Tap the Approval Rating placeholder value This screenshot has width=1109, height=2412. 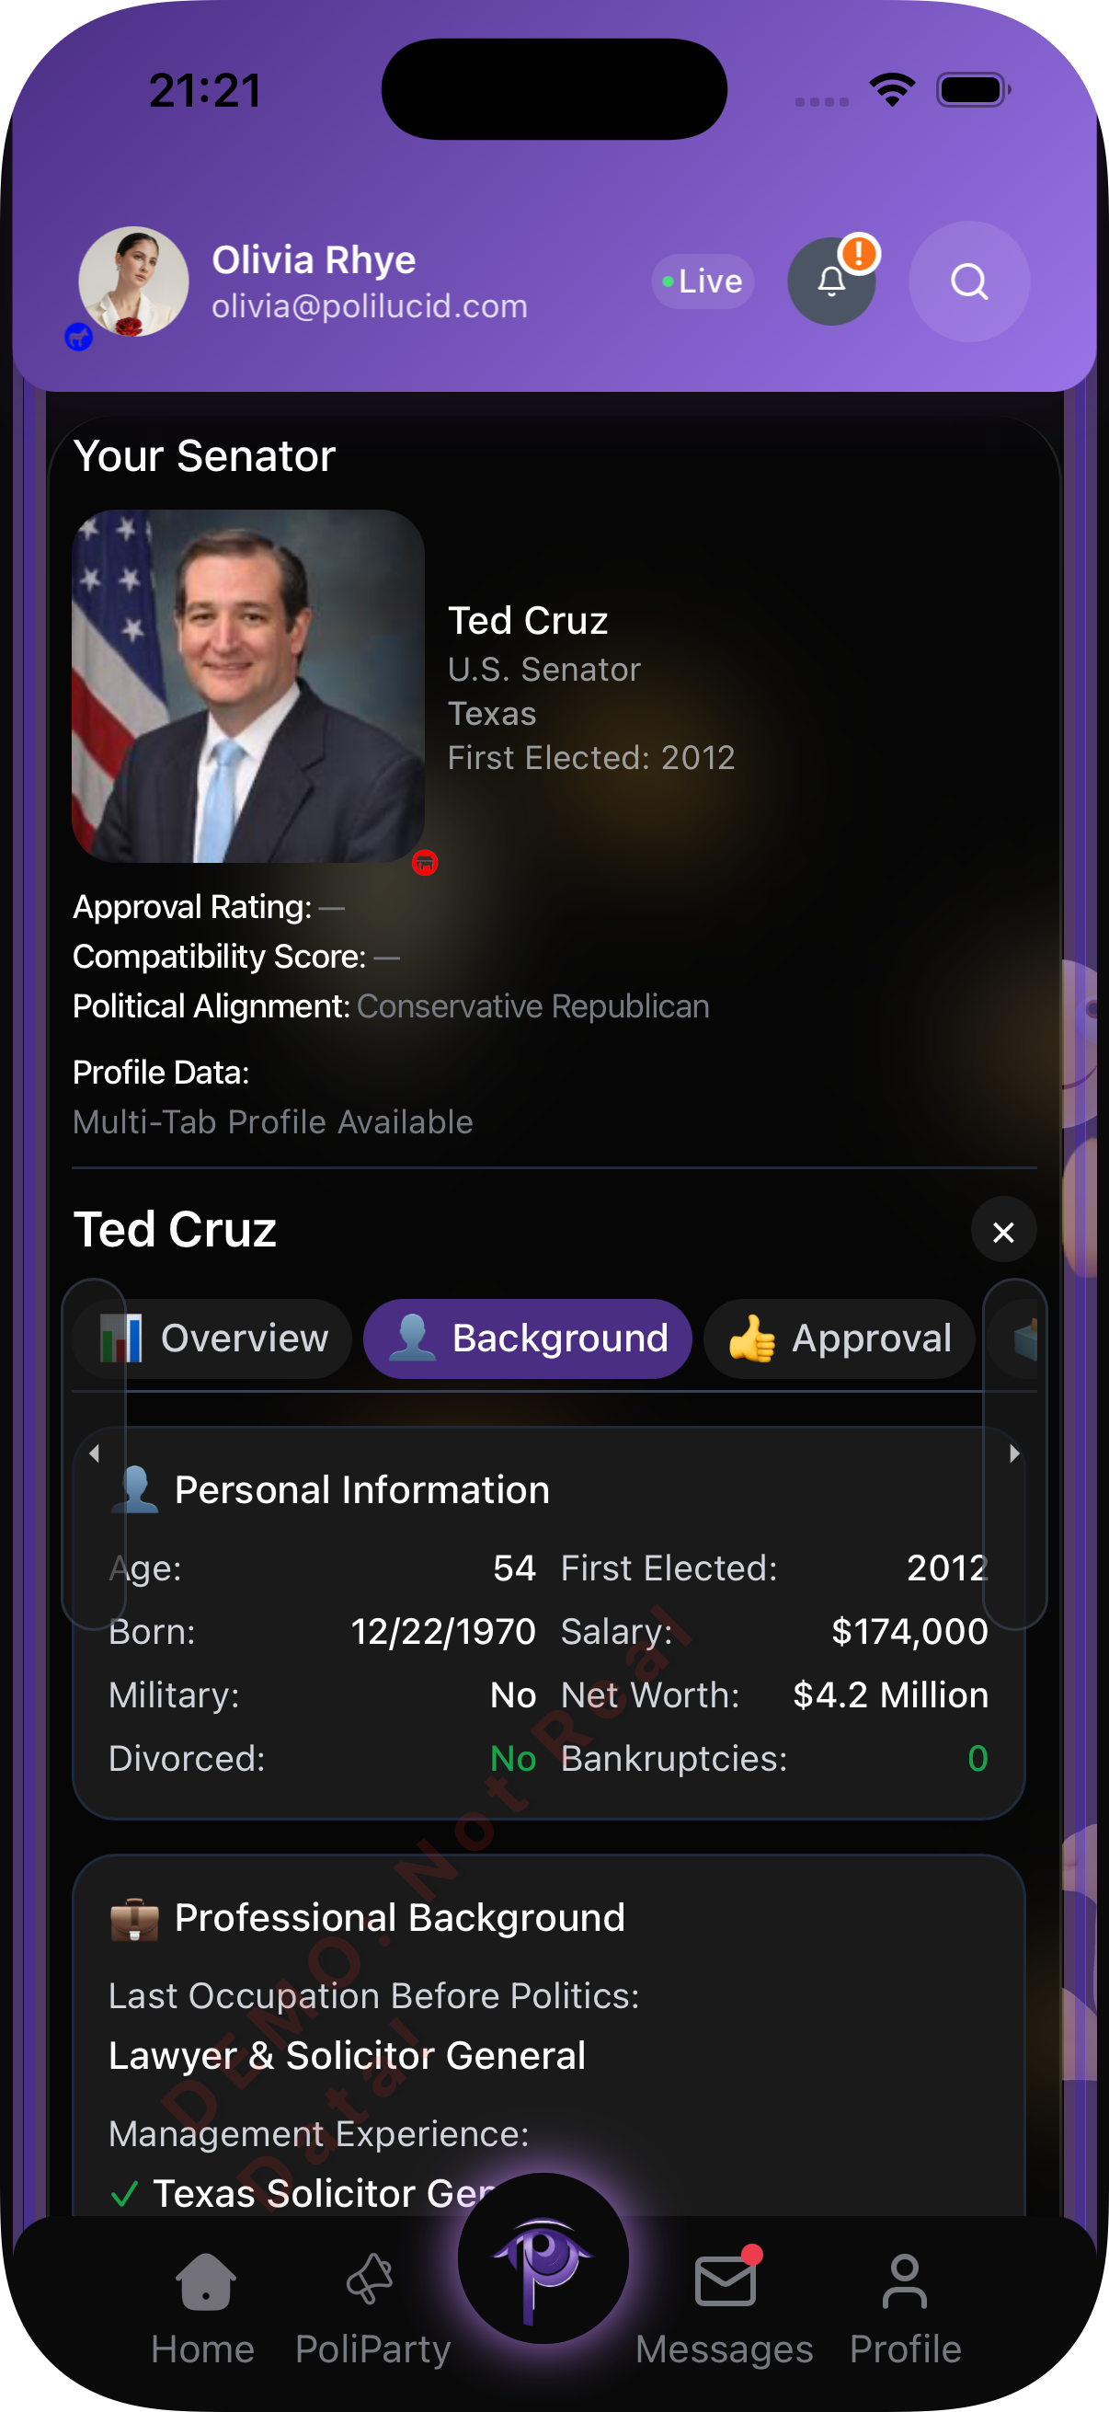pyautogui.click(x=334, y=906)
